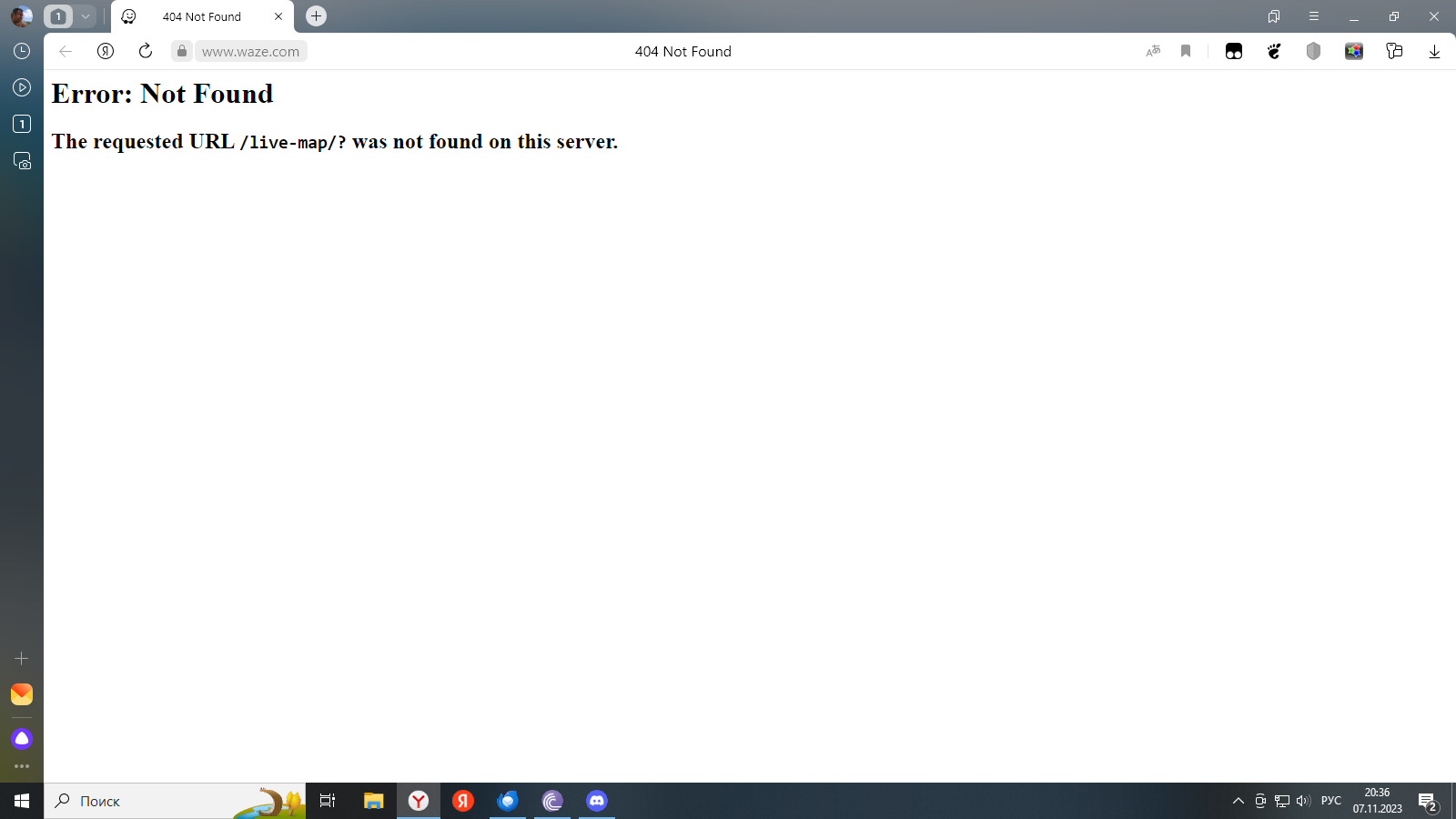The width and height of the screenshot is (1456, 819).
Task: Click the www.waze.com address field
Action: click(250, 52)
